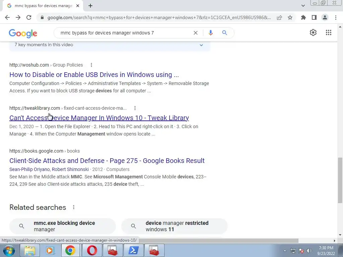Open the second red toolbox taskbar icon
This screenshot has height=257, width=343.
point(154,250)
